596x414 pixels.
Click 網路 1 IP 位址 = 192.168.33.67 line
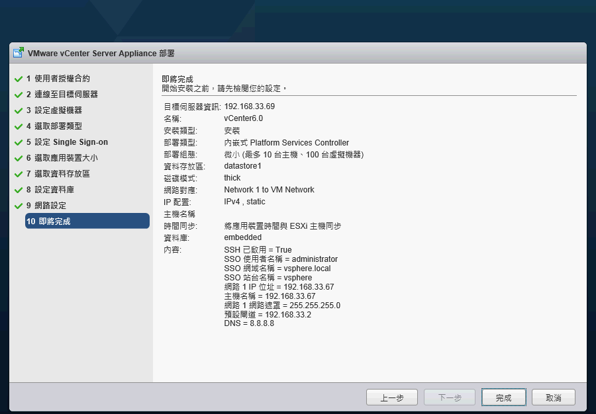pos(279,287)
